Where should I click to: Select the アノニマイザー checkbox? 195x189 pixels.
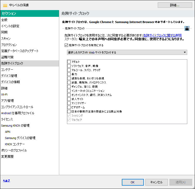[69, 103]
